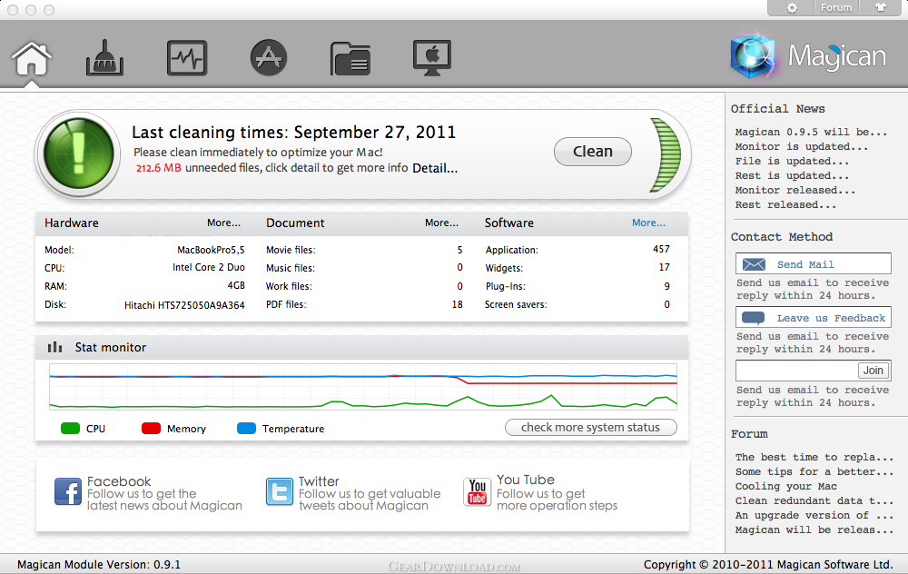Open the Twitter bird icon

tap(280, 491)
